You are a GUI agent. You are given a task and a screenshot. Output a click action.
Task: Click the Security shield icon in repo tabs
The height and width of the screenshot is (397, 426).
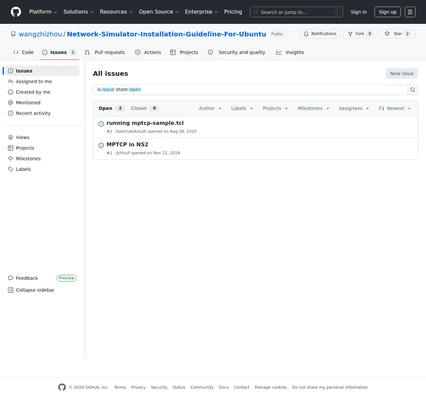coord(210,52)
